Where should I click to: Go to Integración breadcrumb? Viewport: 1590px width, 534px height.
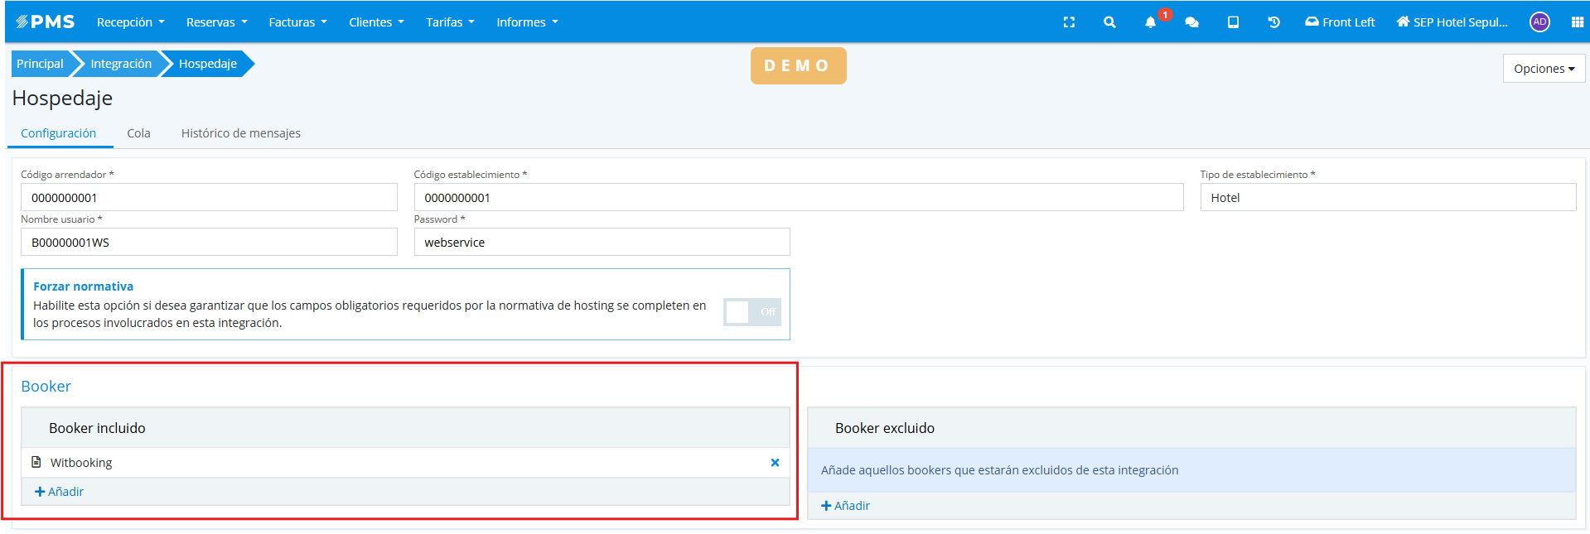click(x=121, y=64)
